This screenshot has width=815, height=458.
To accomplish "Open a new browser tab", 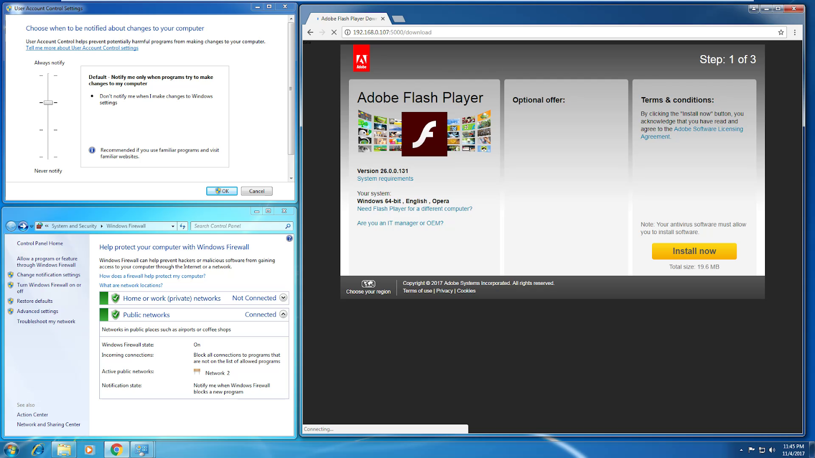I will click(x=399, y=19).
